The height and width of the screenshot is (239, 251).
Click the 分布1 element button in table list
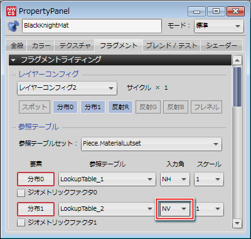pos(36,209)
